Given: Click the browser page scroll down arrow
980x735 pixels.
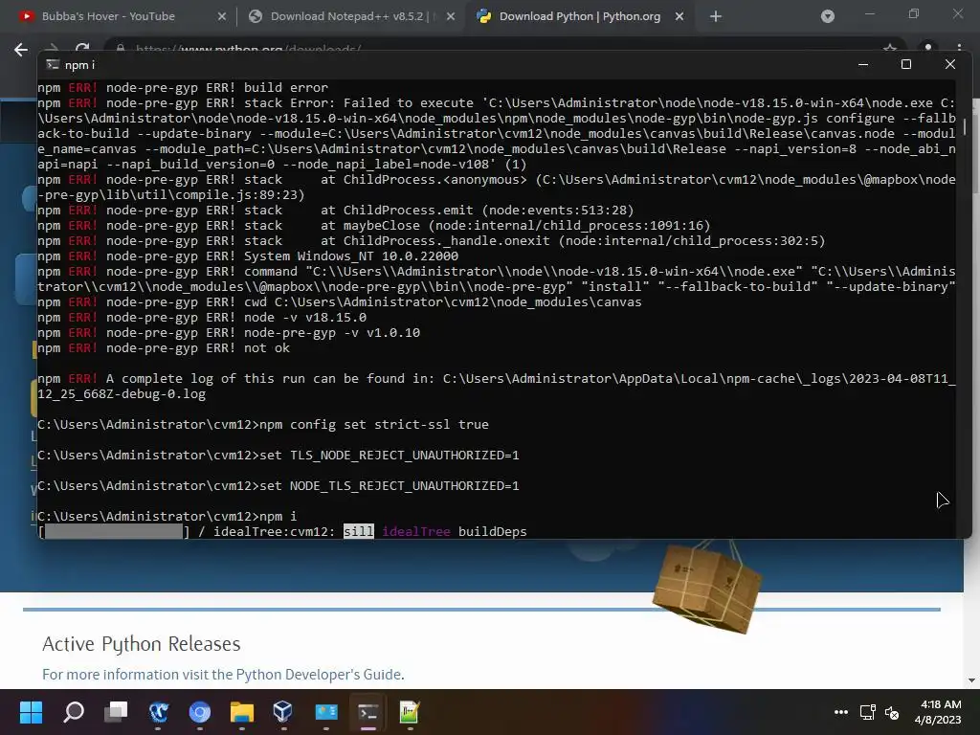Looking at the screenshot, I should coord(971,680).
